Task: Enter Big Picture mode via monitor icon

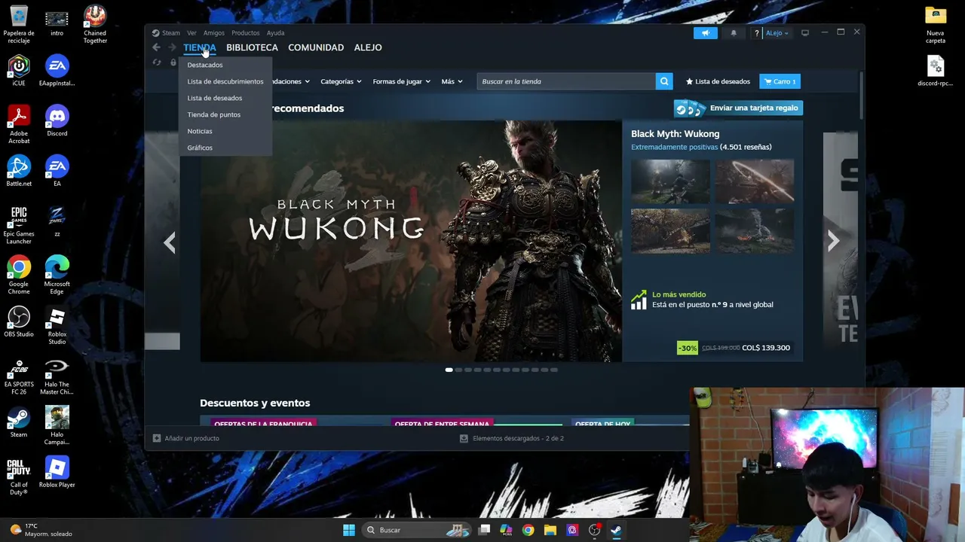Action: click(805, 33)
